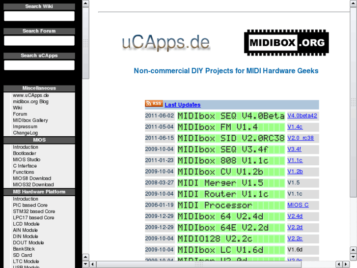Image resolution: width=357 pixels, height=268 pixels.
Task: Open the DOUT Module page
Action: click(28, 243)
